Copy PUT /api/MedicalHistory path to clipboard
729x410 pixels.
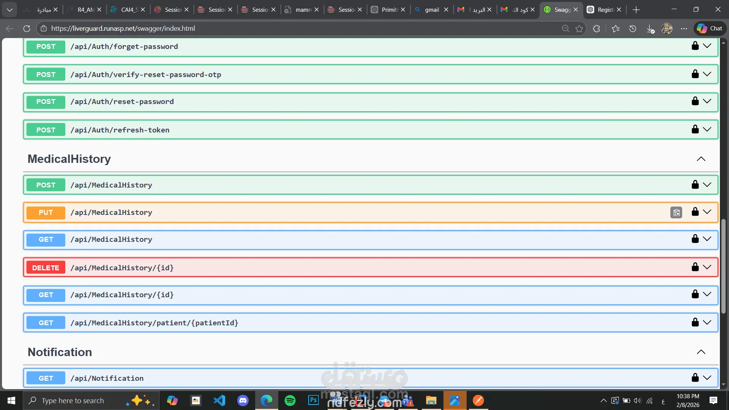tap(676, 213)
